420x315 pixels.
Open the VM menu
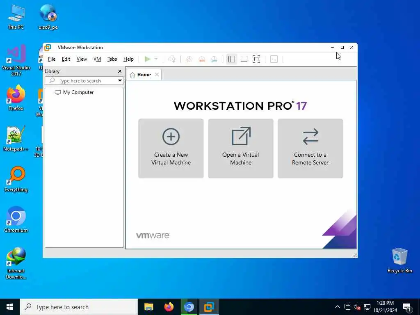point(97,59)
